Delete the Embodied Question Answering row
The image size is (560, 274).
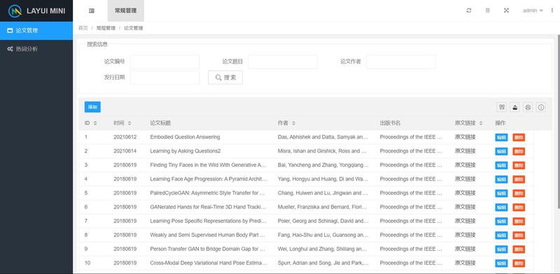pyautogui.click(x=519, y=138)
